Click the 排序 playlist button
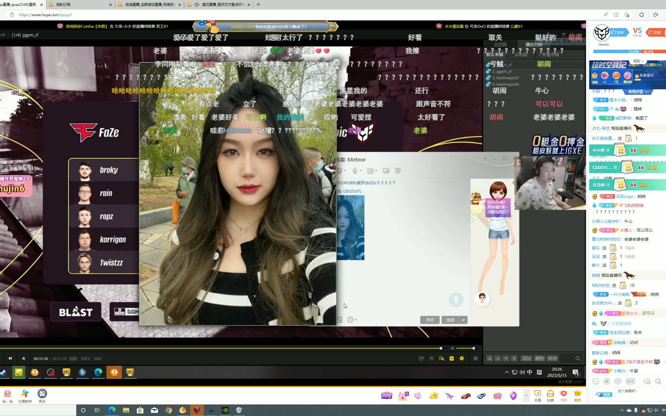The image size is (666, 416). pos(553,358)
